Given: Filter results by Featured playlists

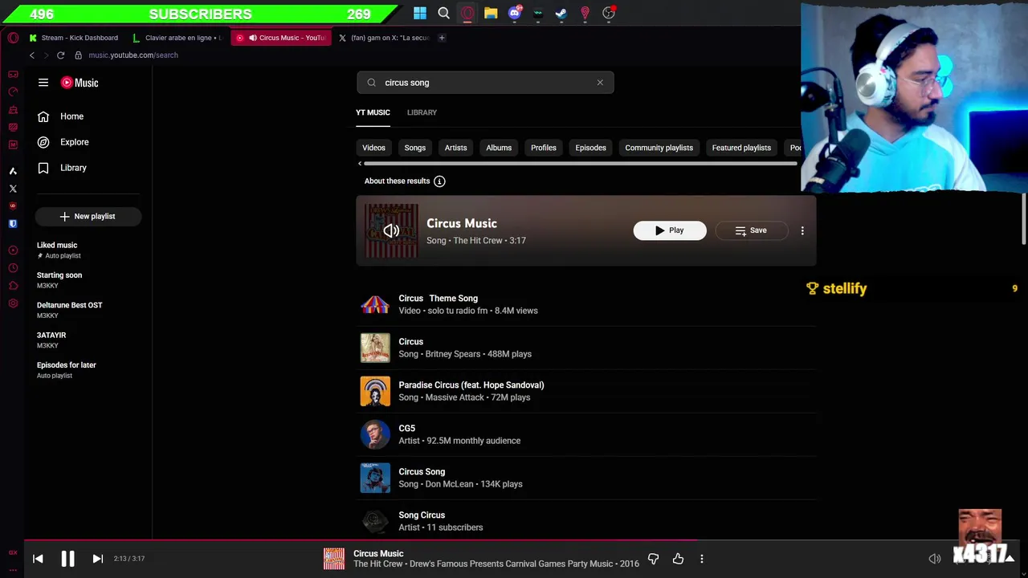Looking at the screenshot, I should pos(741,148).
